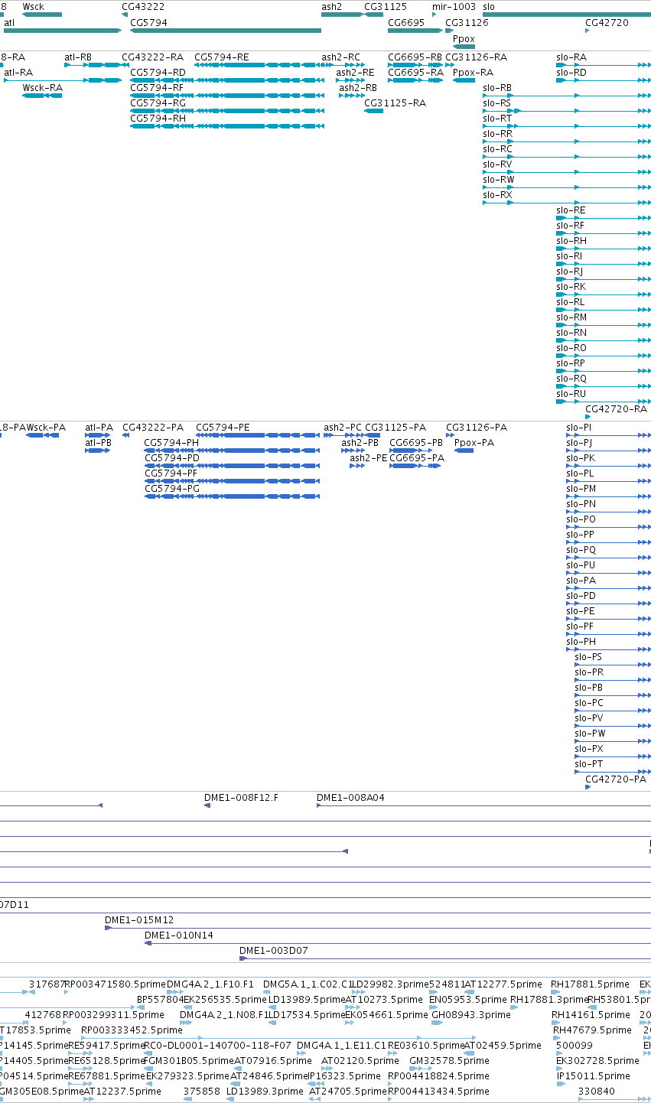The width and height of the screenshot is (651, 1103).
Task: Click protein label CG5794-PE
Action: point(223,428)
